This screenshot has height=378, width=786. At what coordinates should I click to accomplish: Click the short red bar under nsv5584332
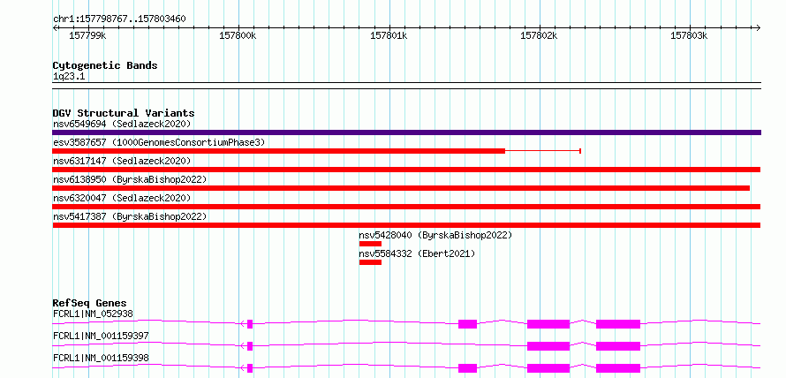[x=370, y=262]
